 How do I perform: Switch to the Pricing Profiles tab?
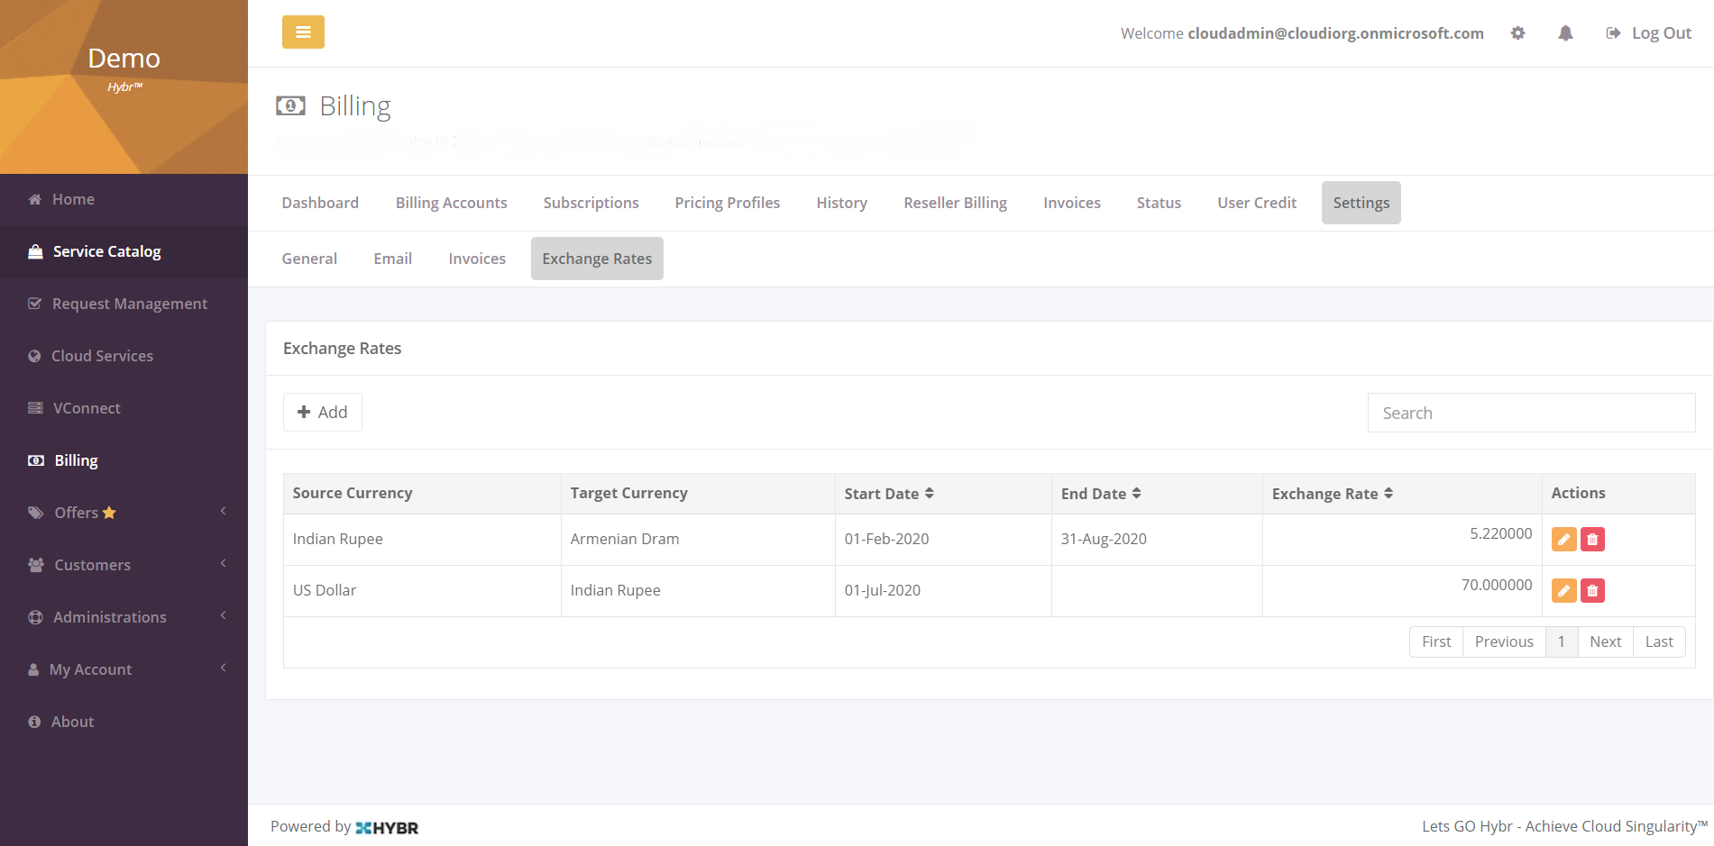[x=727, y=203]
